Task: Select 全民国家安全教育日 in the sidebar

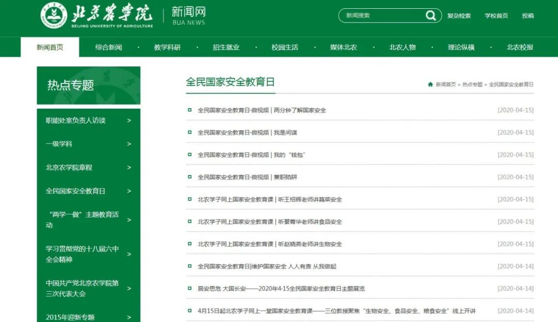Action: tap(75, 191)
